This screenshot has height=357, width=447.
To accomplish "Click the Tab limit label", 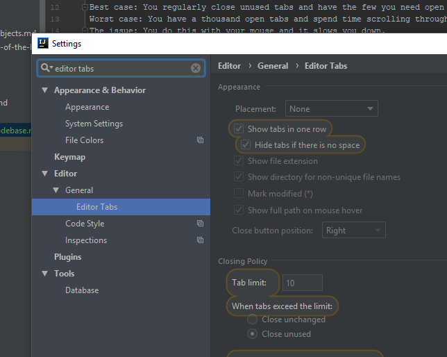I will pyautogui.click(x=249, y=283).
